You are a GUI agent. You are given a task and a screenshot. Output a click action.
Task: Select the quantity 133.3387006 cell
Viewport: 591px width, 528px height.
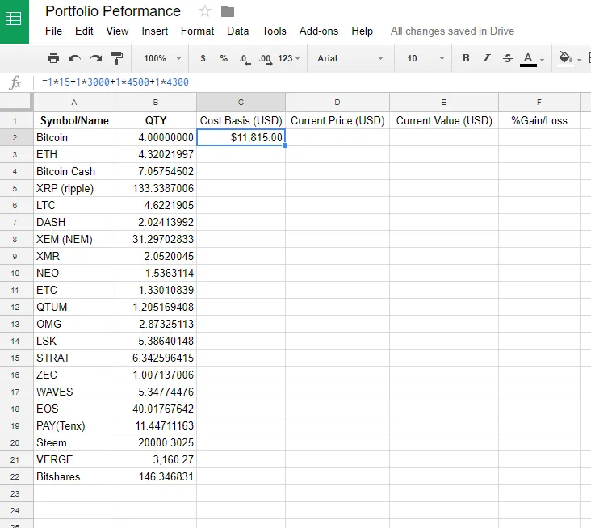coord(156,188)
